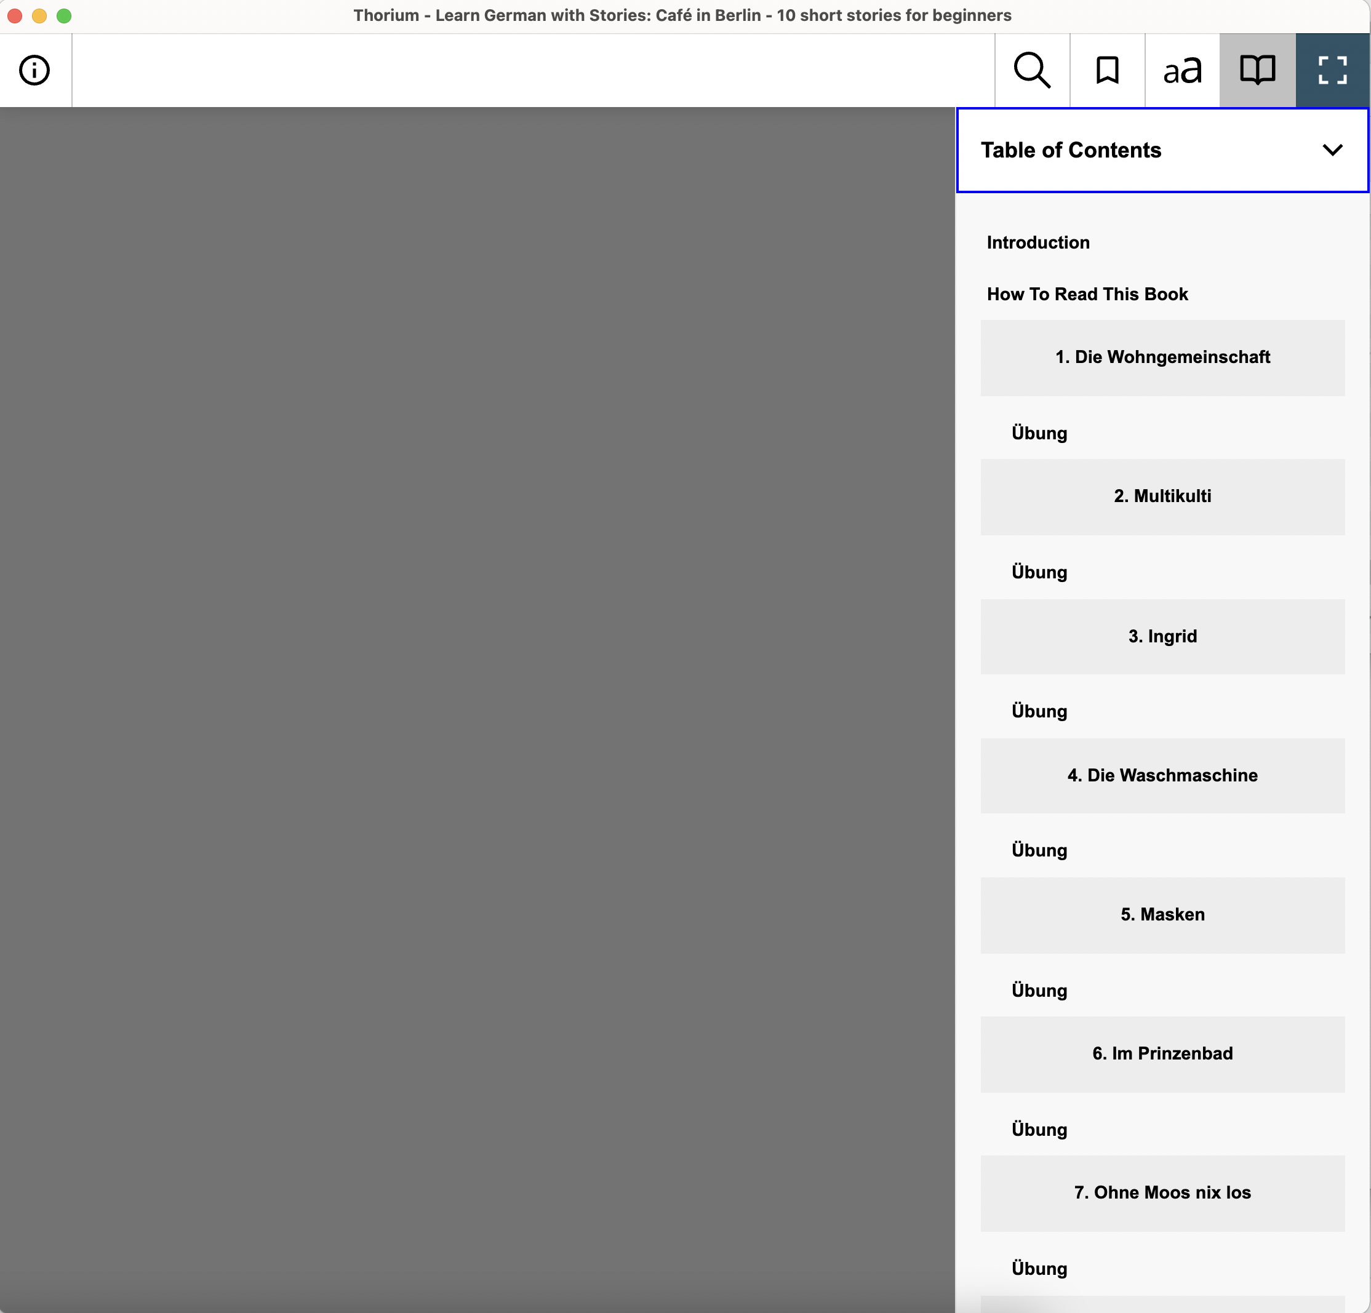Open chapter 5, Masken
The width and height of the screenshot is (1371, 1313).
coord(1162,914)
